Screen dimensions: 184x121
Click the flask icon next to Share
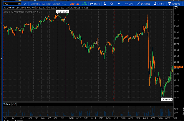click(105, 4)
